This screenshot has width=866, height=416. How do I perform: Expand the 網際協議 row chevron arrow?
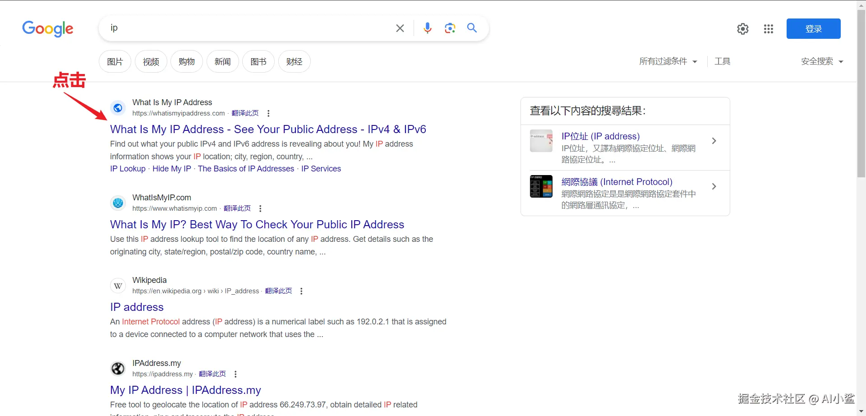coord(714,186)
